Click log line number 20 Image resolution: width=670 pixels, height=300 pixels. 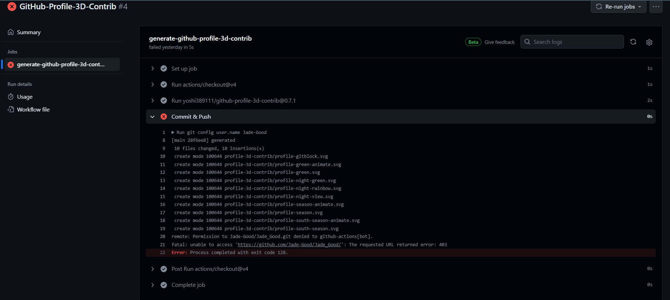[162, 237]
